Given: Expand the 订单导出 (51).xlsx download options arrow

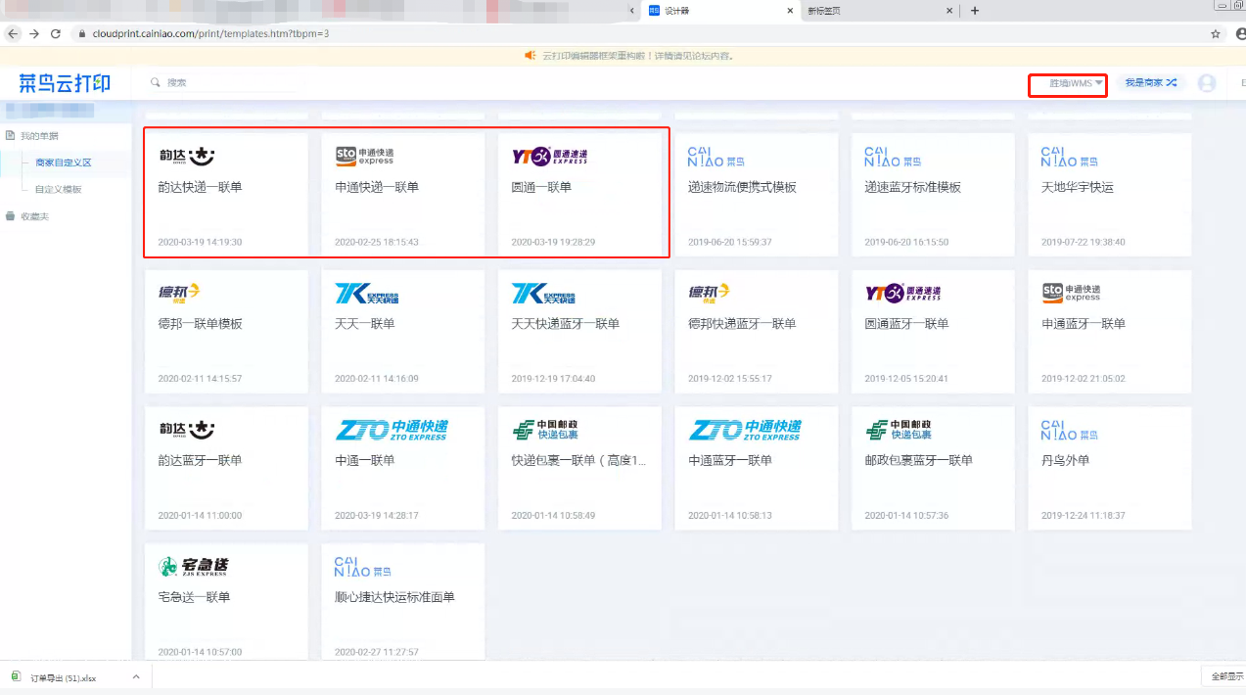Looking at the screenshot, I should [136, 676].
